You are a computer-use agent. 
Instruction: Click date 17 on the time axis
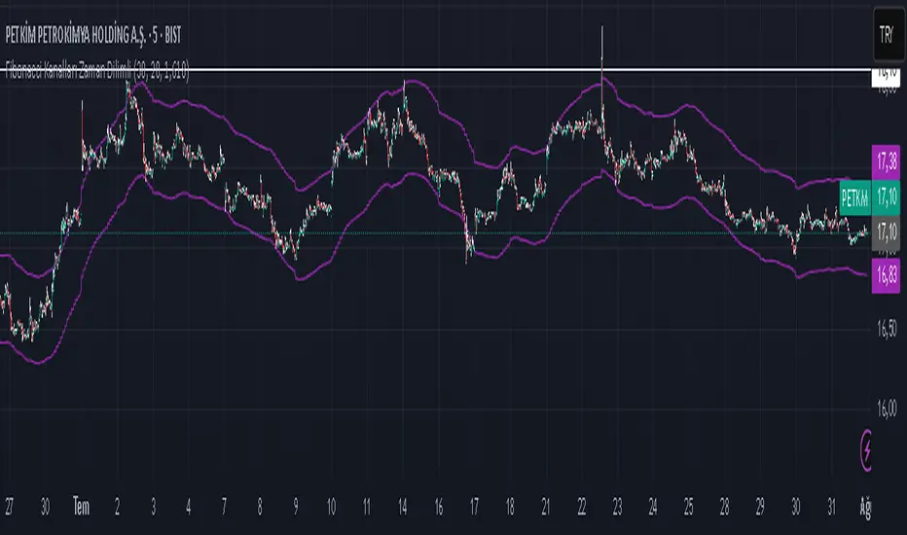474,507
